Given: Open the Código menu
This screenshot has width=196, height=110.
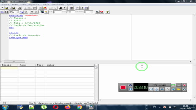Looking at the screenshot, I should pyautogui.click(x=45, y=5).
